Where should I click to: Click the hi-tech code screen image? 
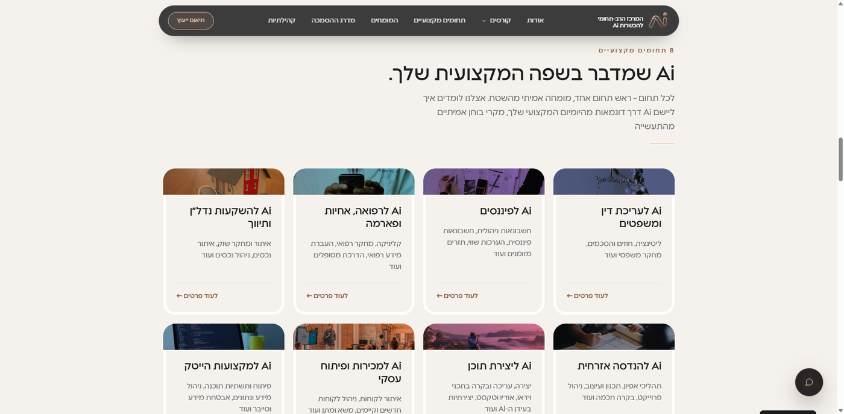click(224, 337)
